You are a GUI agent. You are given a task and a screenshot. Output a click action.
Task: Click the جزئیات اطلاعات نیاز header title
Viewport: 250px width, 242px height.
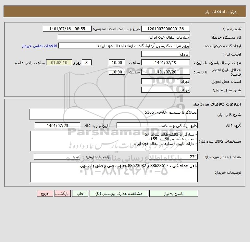pyautogui.click(x=221, y=12)
